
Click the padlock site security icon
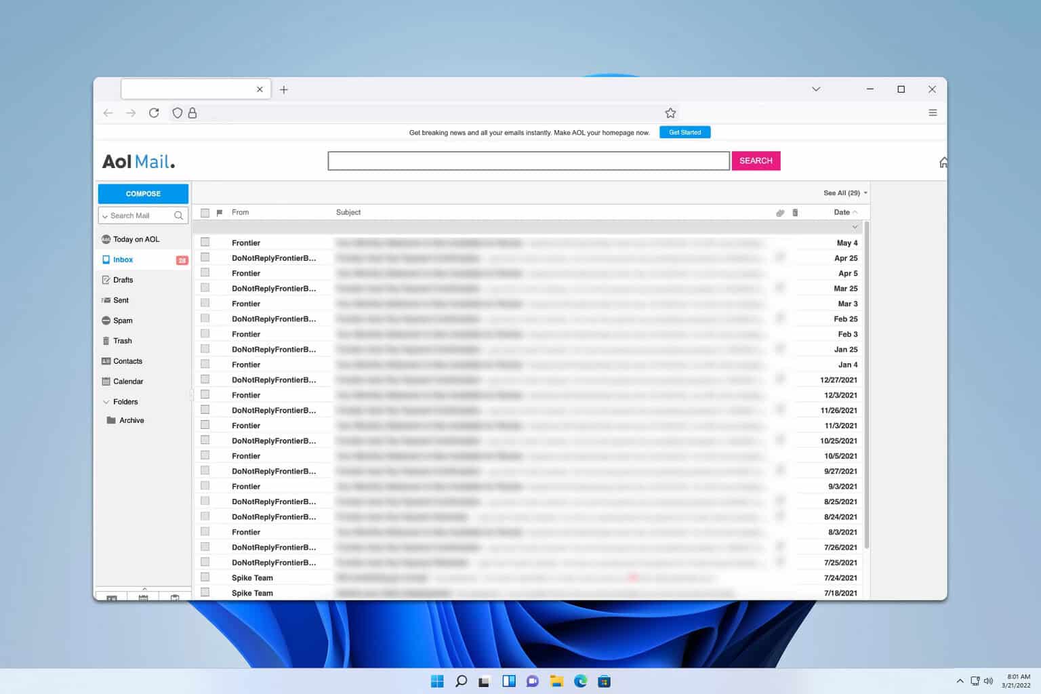[192, 113]
